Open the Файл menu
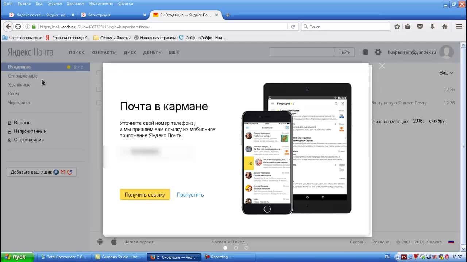 coord(8,3)
